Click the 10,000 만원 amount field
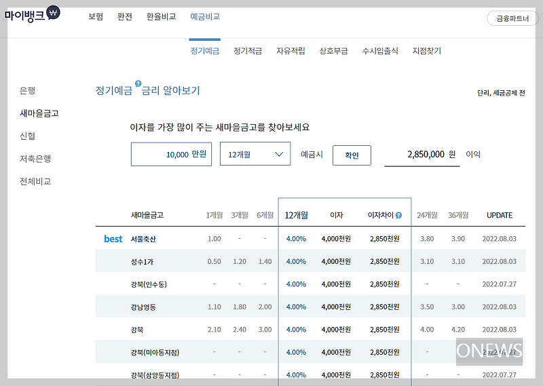543x386 pixels. coord(171,154)
